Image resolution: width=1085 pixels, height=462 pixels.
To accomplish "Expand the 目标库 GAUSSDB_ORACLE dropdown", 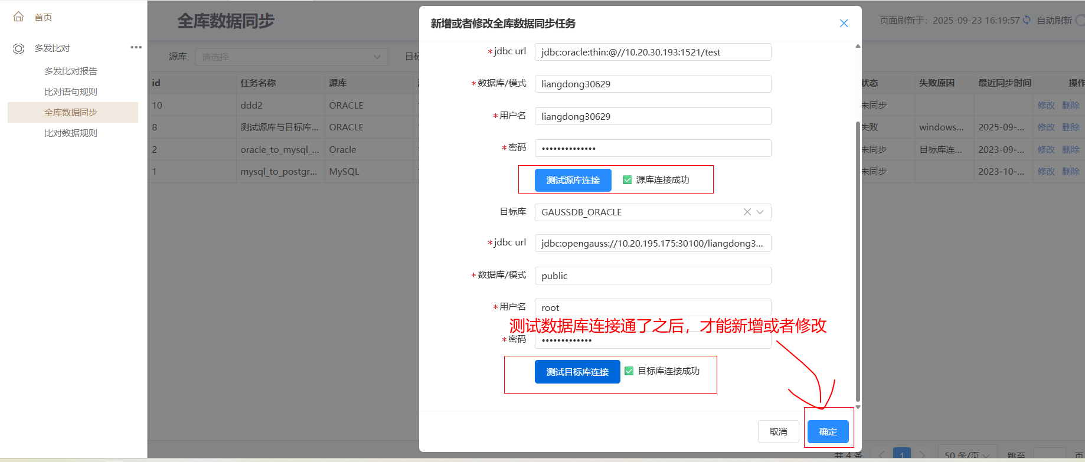I will pyautogui.click(x=760, y=212).
